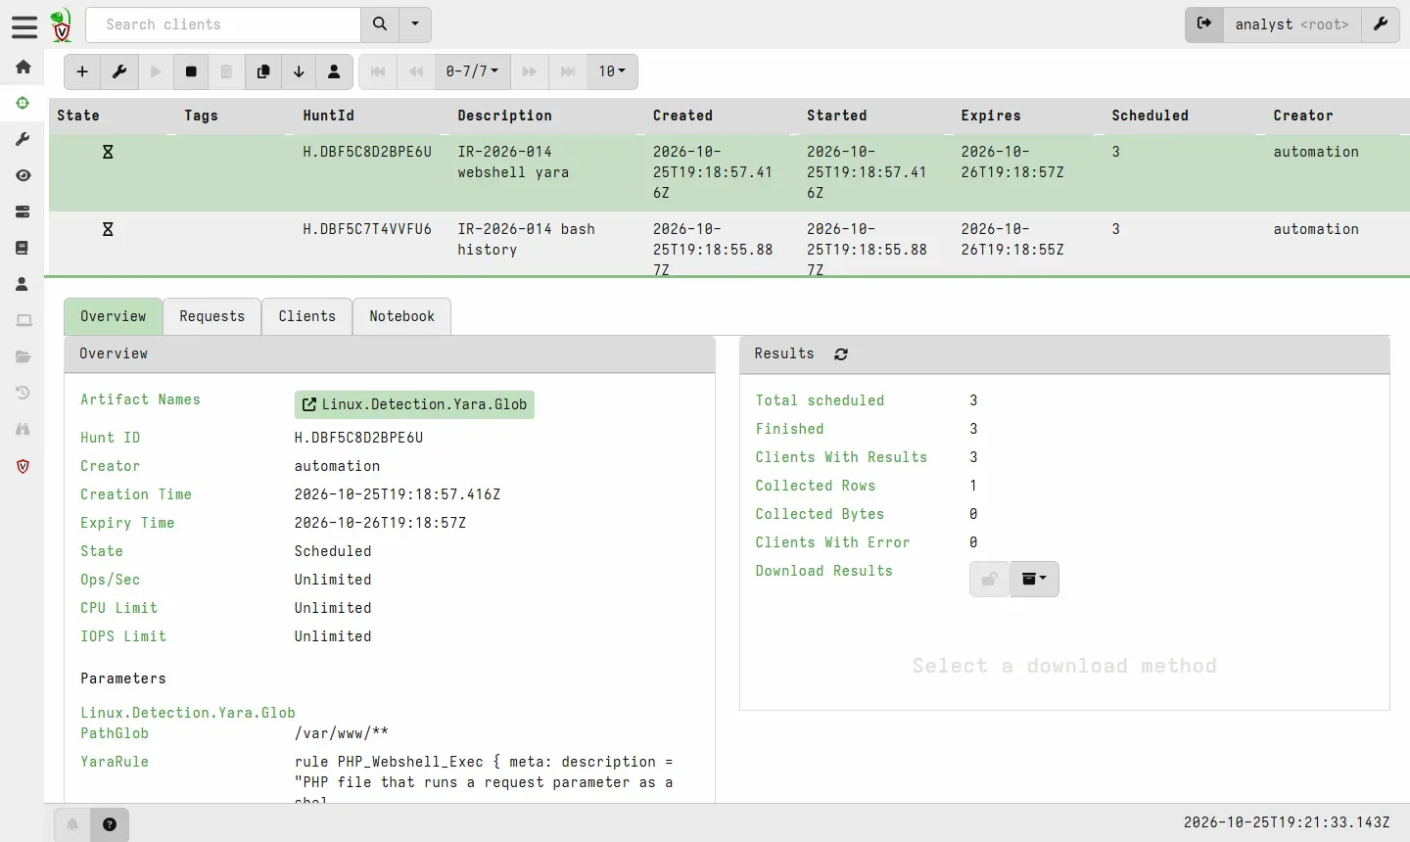Toggle showing only my hunts

tap(334, 71)
